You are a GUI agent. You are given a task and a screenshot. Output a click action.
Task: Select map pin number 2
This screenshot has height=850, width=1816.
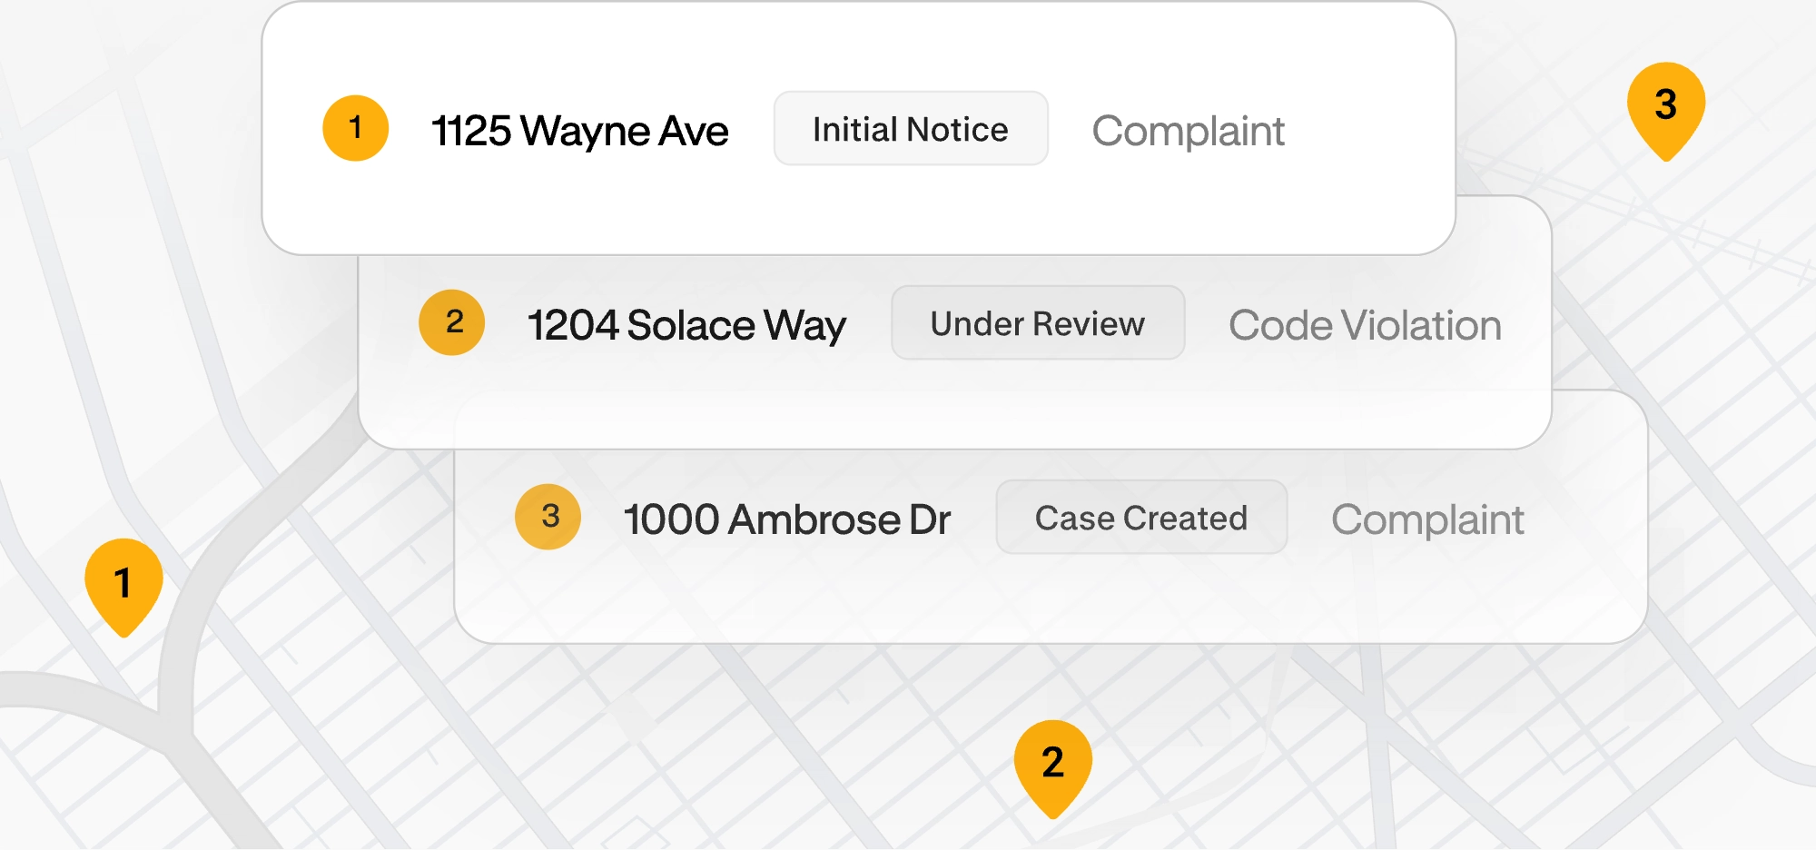coord(1053,767)
